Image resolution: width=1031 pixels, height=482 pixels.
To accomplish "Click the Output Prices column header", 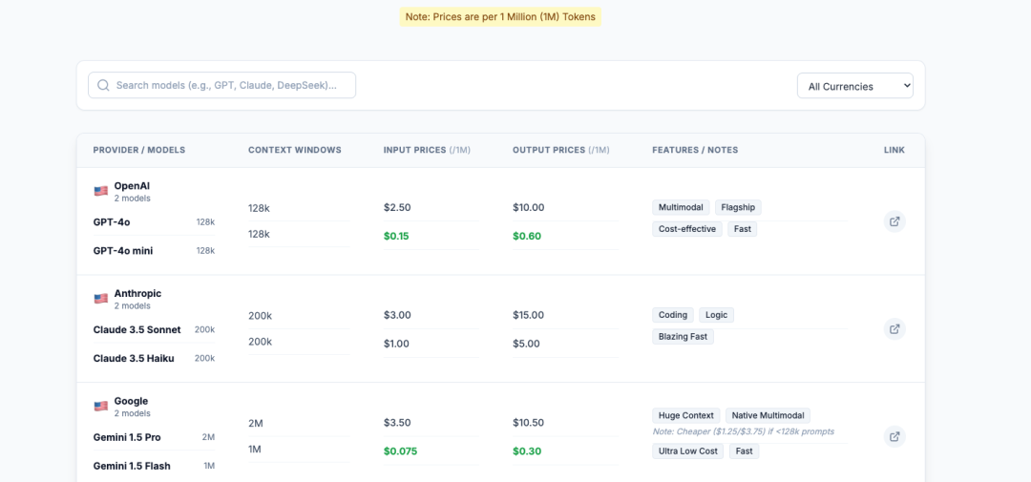I will [561, 150].
